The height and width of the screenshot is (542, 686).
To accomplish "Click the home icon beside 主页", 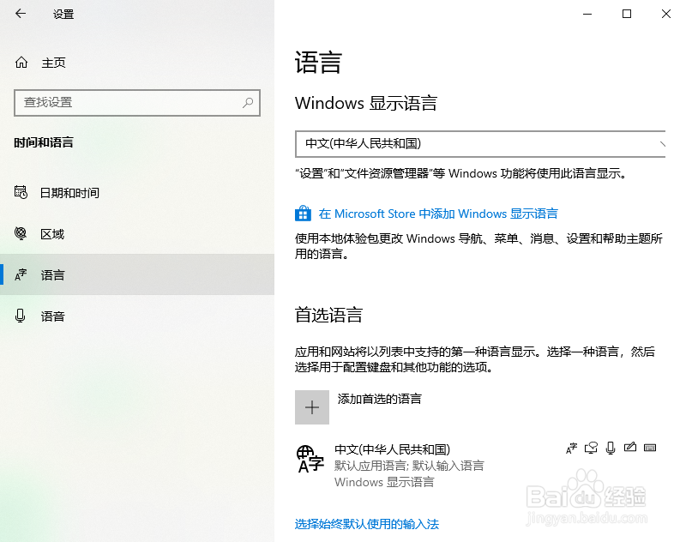I will (x=21, y=63).
